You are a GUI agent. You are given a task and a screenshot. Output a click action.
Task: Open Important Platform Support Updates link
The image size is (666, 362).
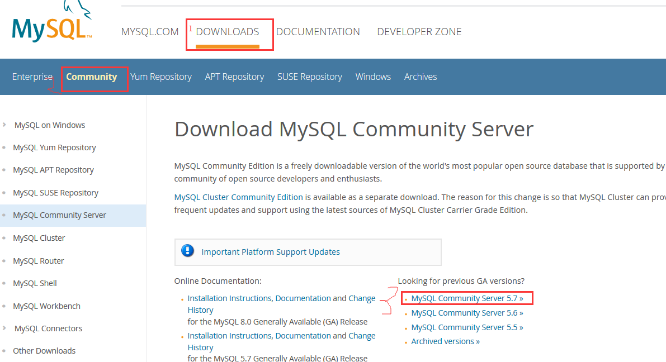(271, 252)
